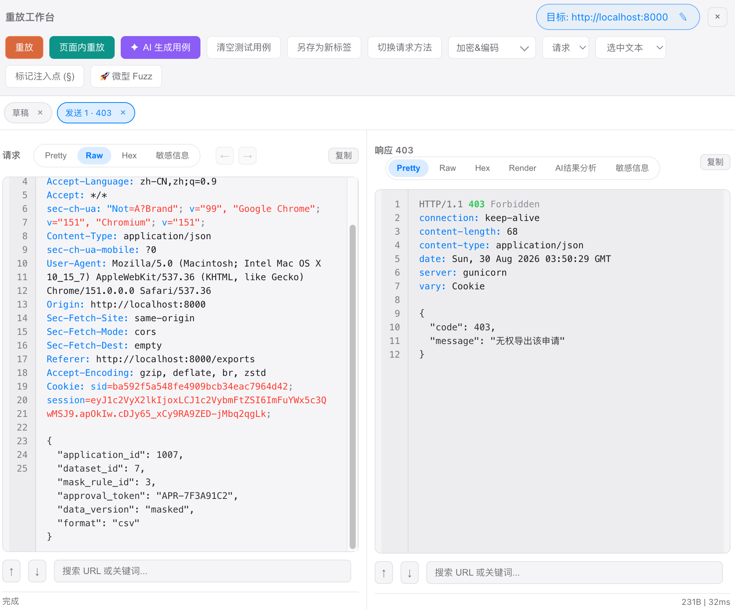This screenshot has width=735, height=609.
Task: Show response 敏感信息 view
Action: [632, 168]
